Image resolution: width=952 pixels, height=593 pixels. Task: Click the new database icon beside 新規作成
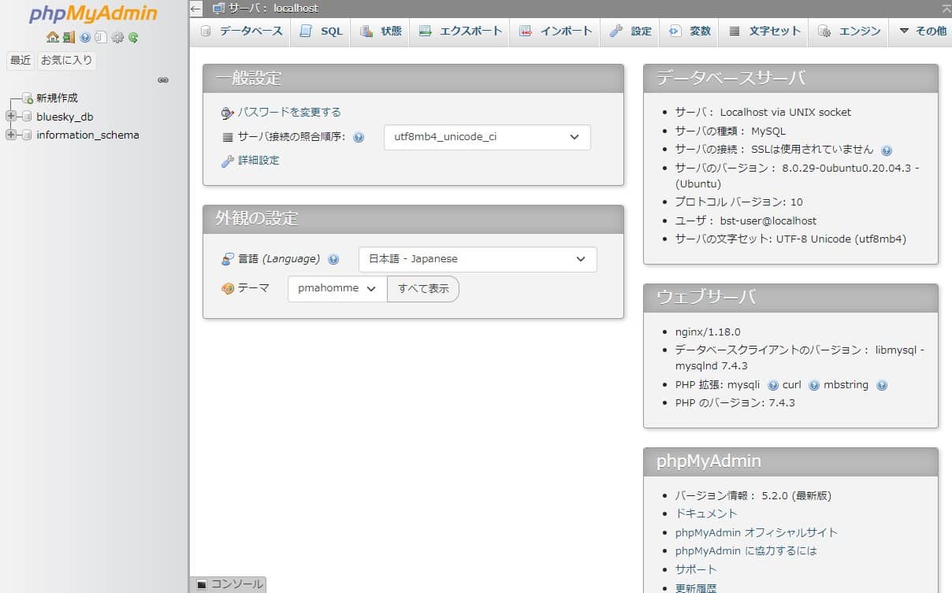click(x=28, y=98)
